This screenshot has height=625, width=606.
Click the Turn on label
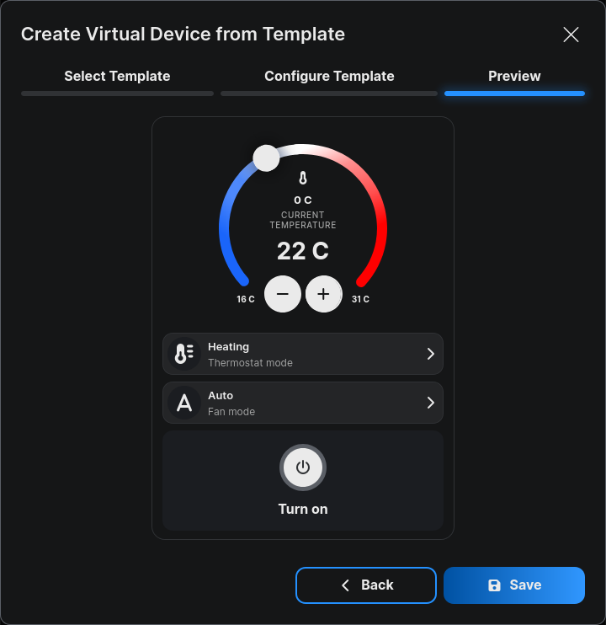303,509
